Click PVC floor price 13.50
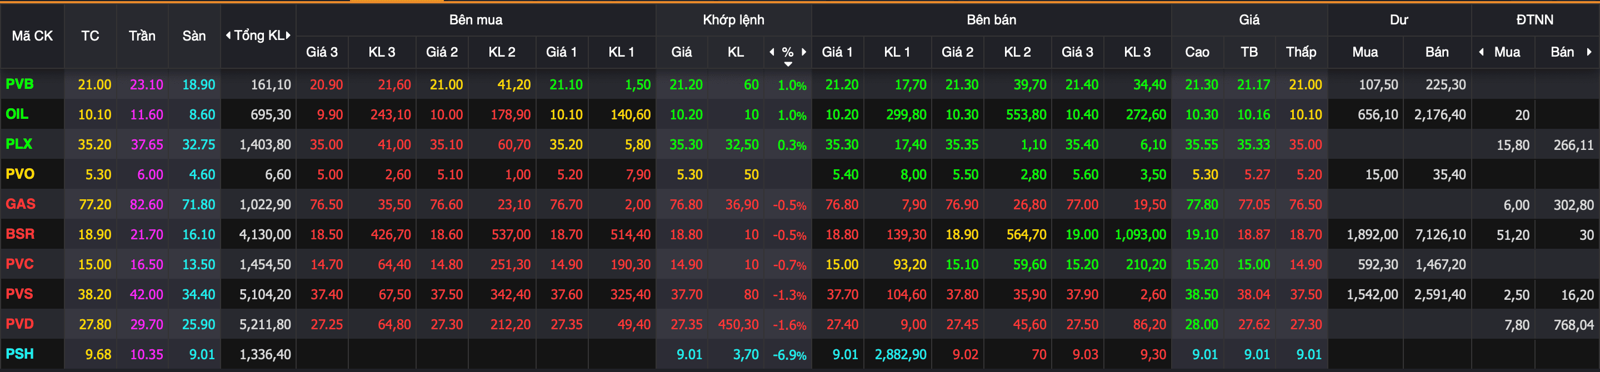The height and width of the screenshot is (372, 1600). pos(199,264)
